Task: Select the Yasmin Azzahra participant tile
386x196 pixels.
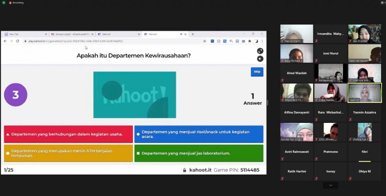Action: tap(365, 113)
